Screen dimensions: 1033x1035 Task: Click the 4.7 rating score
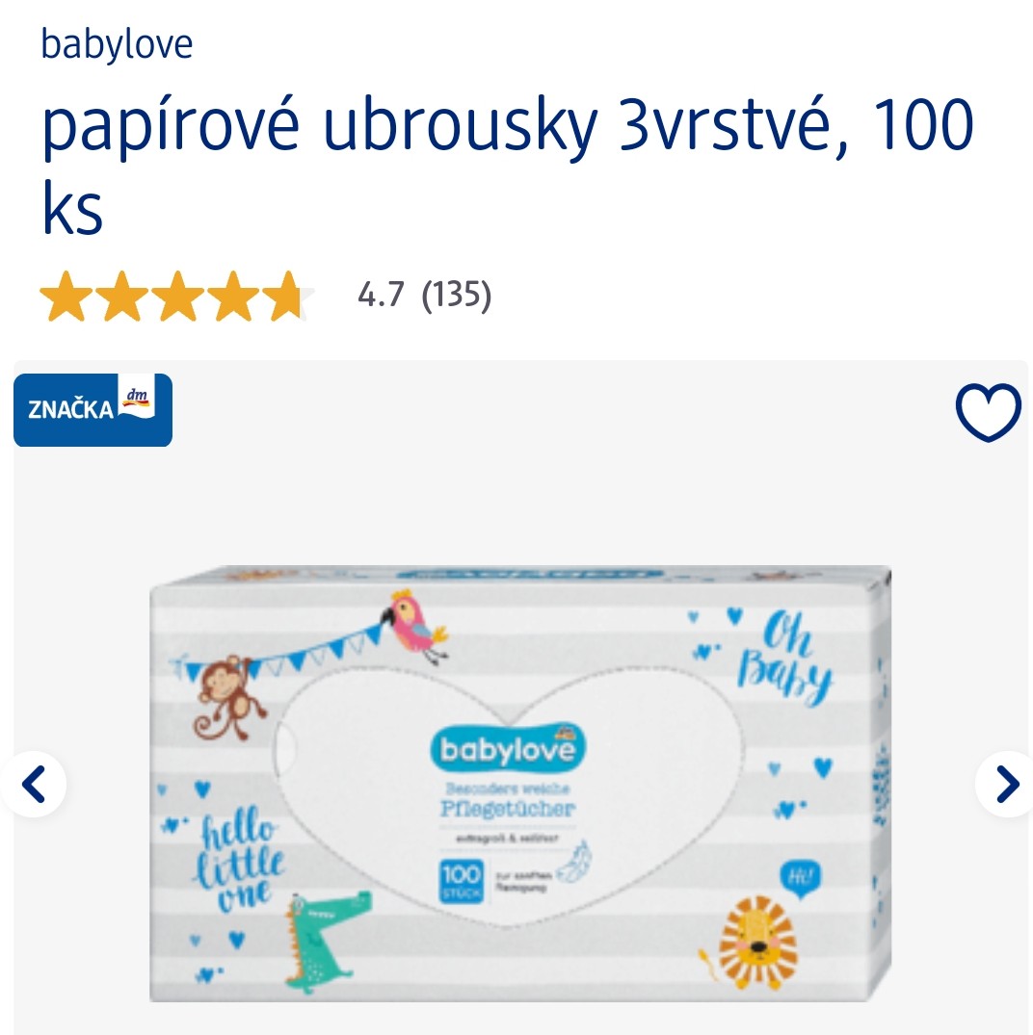click(381, 295)
